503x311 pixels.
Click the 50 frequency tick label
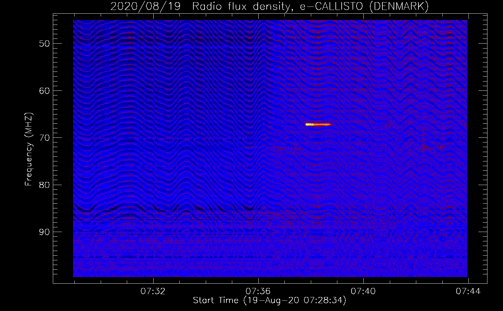[x=44, y=43]
